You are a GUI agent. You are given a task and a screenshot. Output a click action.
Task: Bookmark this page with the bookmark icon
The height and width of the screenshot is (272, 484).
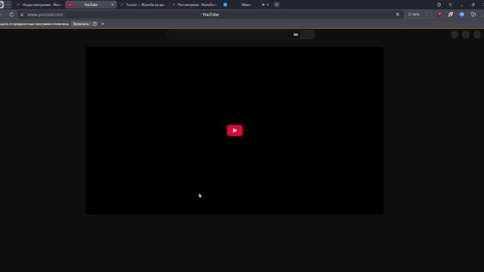point(398,14)
